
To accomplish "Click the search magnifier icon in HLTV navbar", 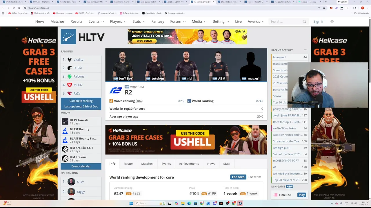I will coord(304,21).
